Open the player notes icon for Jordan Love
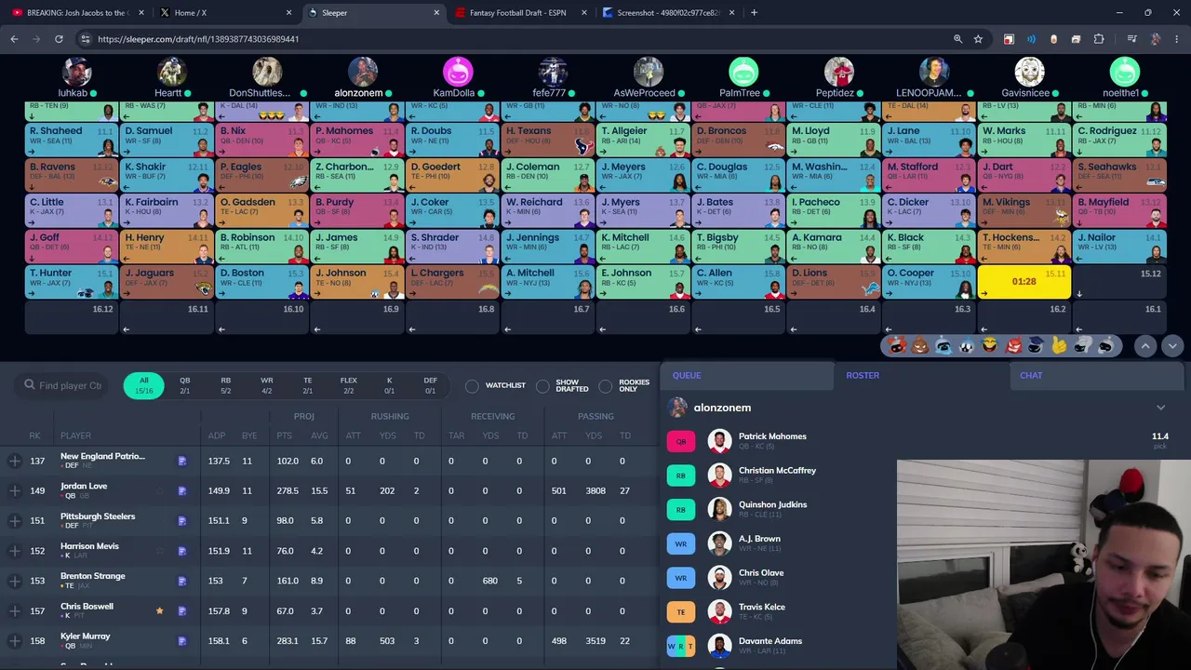1191x670 pixels. [x=182, y=490]
